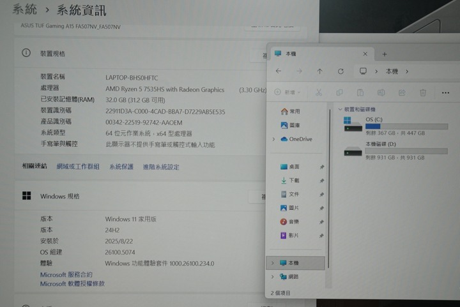Screen dimensions: 460x307
Task: Click the Copy icon in Explorer toolbar
Action: (339, 93)
